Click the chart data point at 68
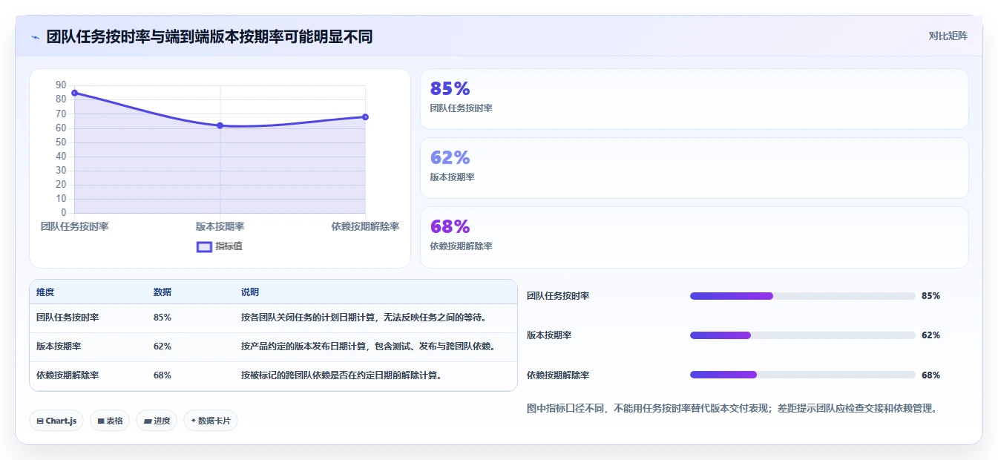Viewport: 998px width, 460px height. click(x=366, y=116)
